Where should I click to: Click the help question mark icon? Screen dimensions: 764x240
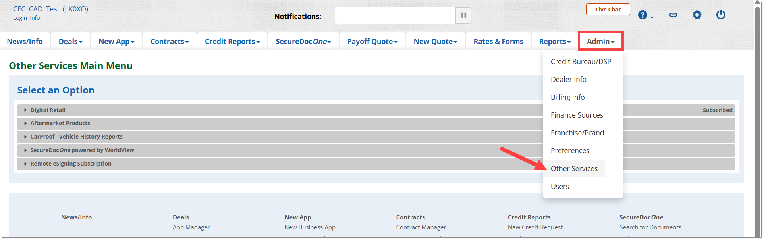(x=642, y=15)
